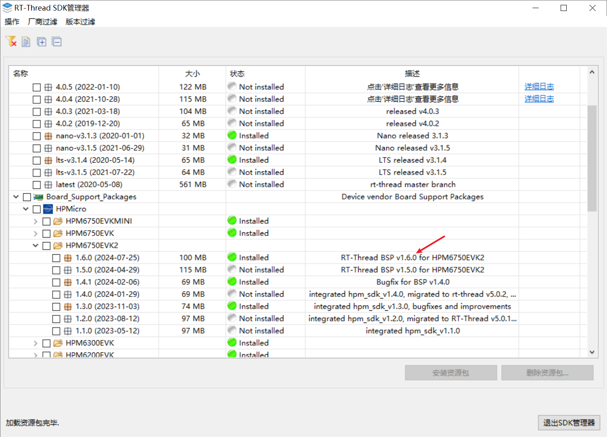Click the vertical scrollbar thumb
Screen dimensions: 607x437
tap(592, 158)
